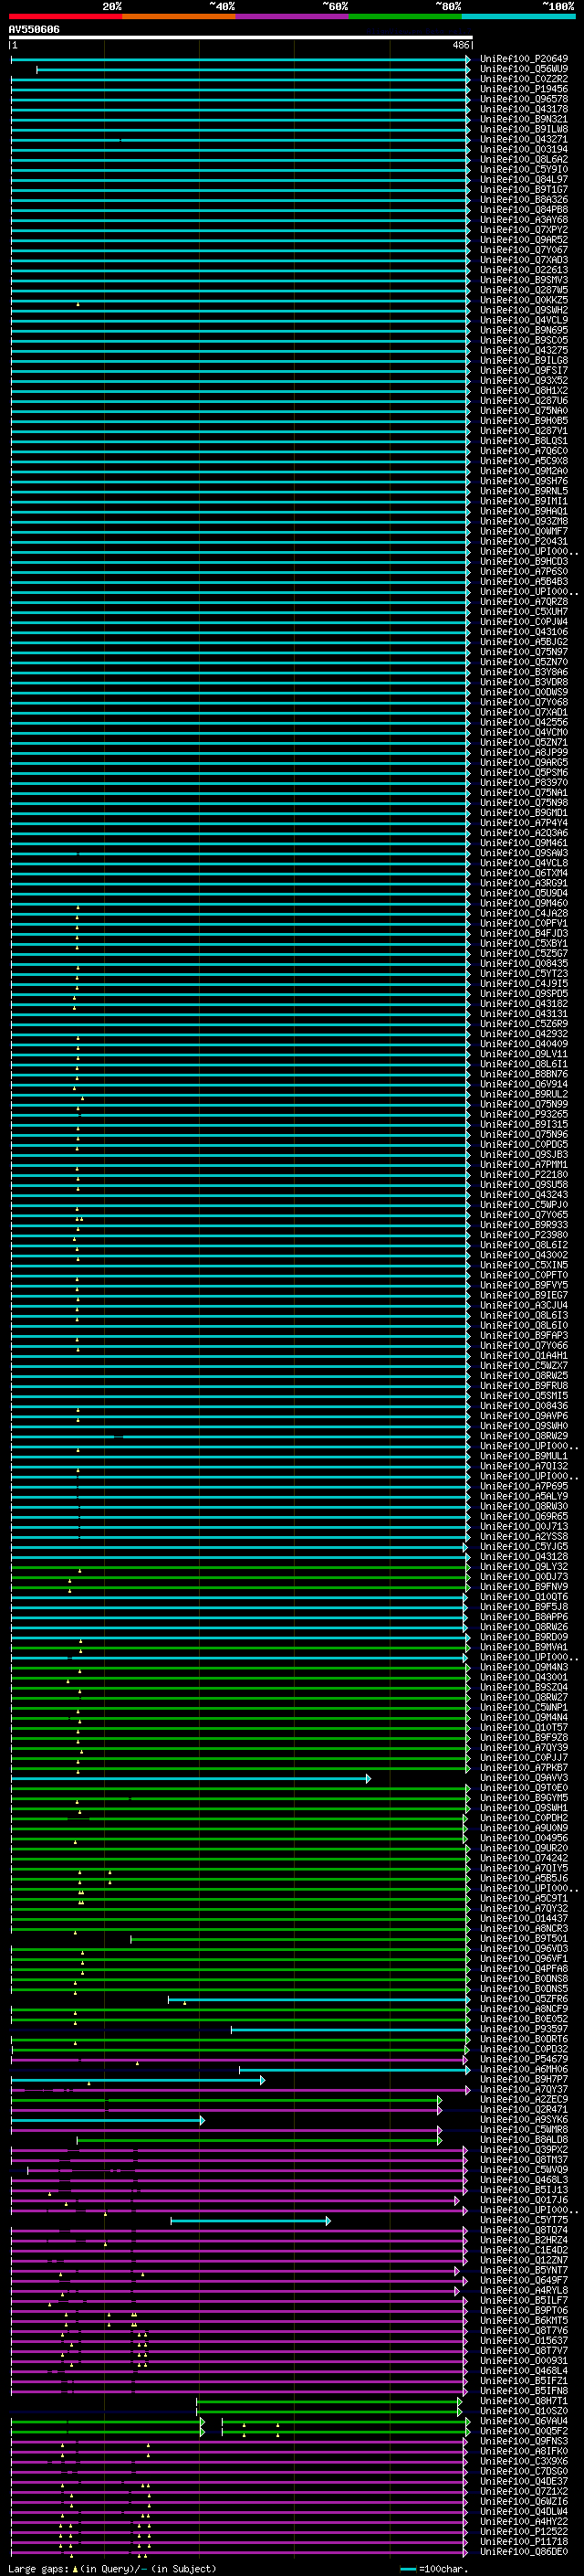Screen dimensions: 584x2576
Task: Select hit label UniRef100_Q4DLW4
Action: [524, 2511]
